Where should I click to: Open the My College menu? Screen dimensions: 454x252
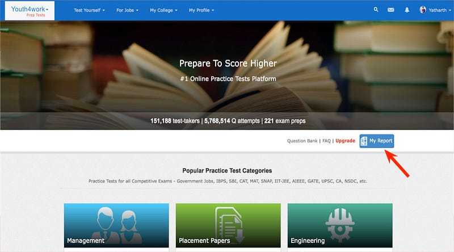pyautogui.click(x=163, y=10)
